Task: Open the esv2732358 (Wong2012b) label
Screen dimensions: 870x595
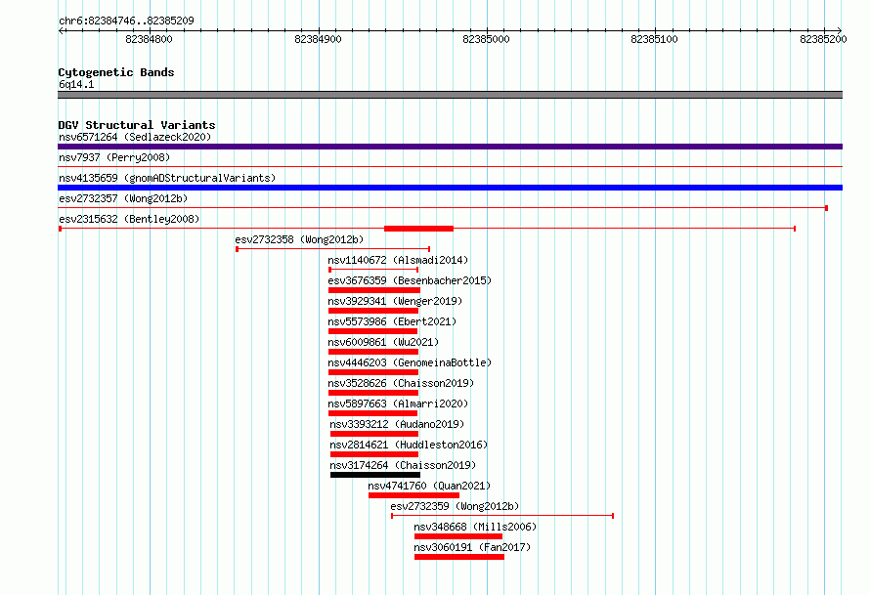Action: (299, 239)
